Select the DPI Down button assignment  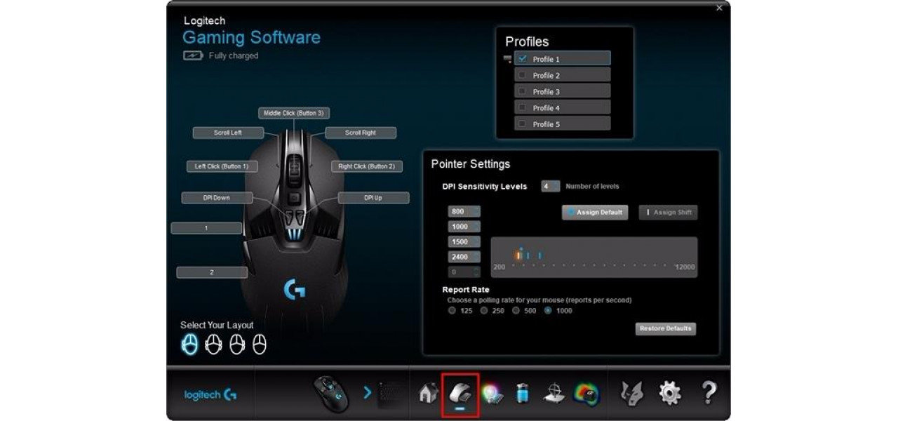click(217, 198)
